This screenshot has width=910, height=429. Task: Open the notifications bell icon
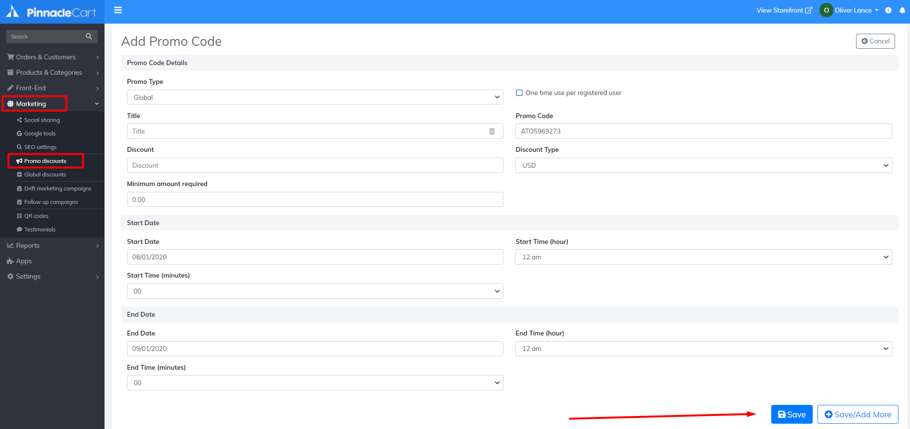[x=902, y=10]
